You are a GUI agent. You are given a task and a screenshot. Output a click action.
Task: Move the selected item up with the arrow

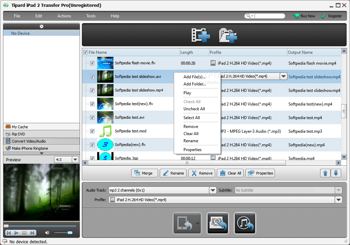[325, 173]
